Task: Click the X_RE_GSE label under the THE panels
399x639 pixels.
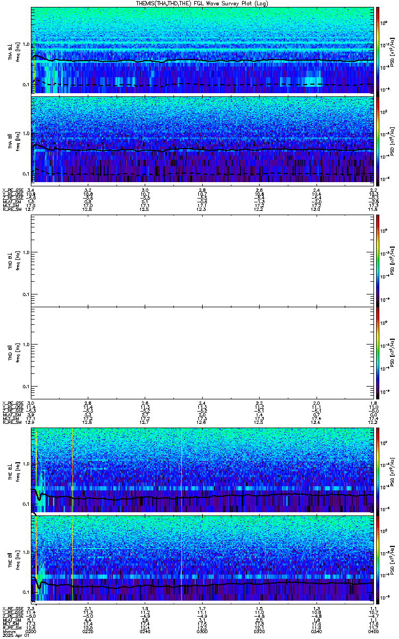Action: coord(12,608)
